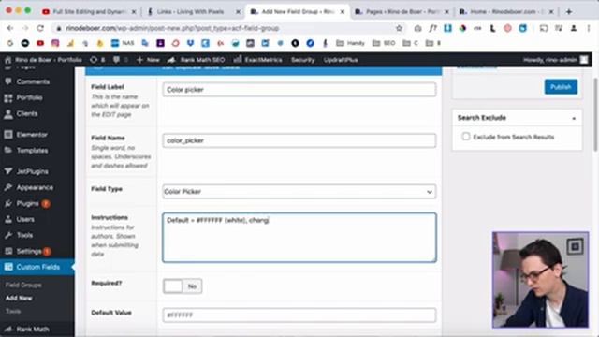The image size is (599, 337).
Task: Open the Custom Fields menu
Action: pos(37,267)
